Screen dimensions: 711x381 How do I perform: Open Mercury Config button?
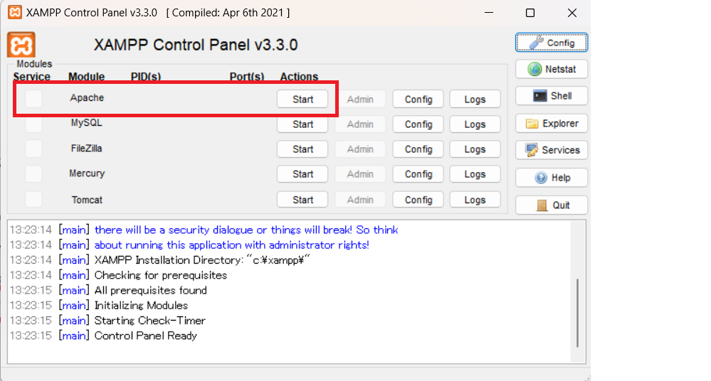point(418,174)
